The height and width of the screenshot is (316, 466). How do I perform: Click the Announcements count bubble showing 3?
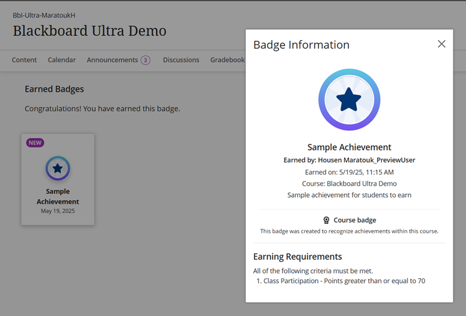(145, 60)
